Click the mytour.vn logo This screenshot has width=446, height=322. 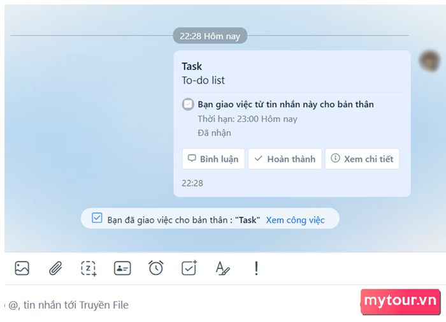pos(401,301)
